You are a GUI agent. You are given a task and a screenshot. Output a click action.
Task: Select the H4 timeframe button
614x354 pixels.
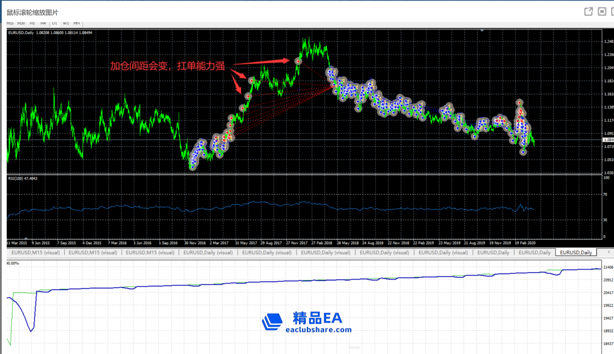43,23
